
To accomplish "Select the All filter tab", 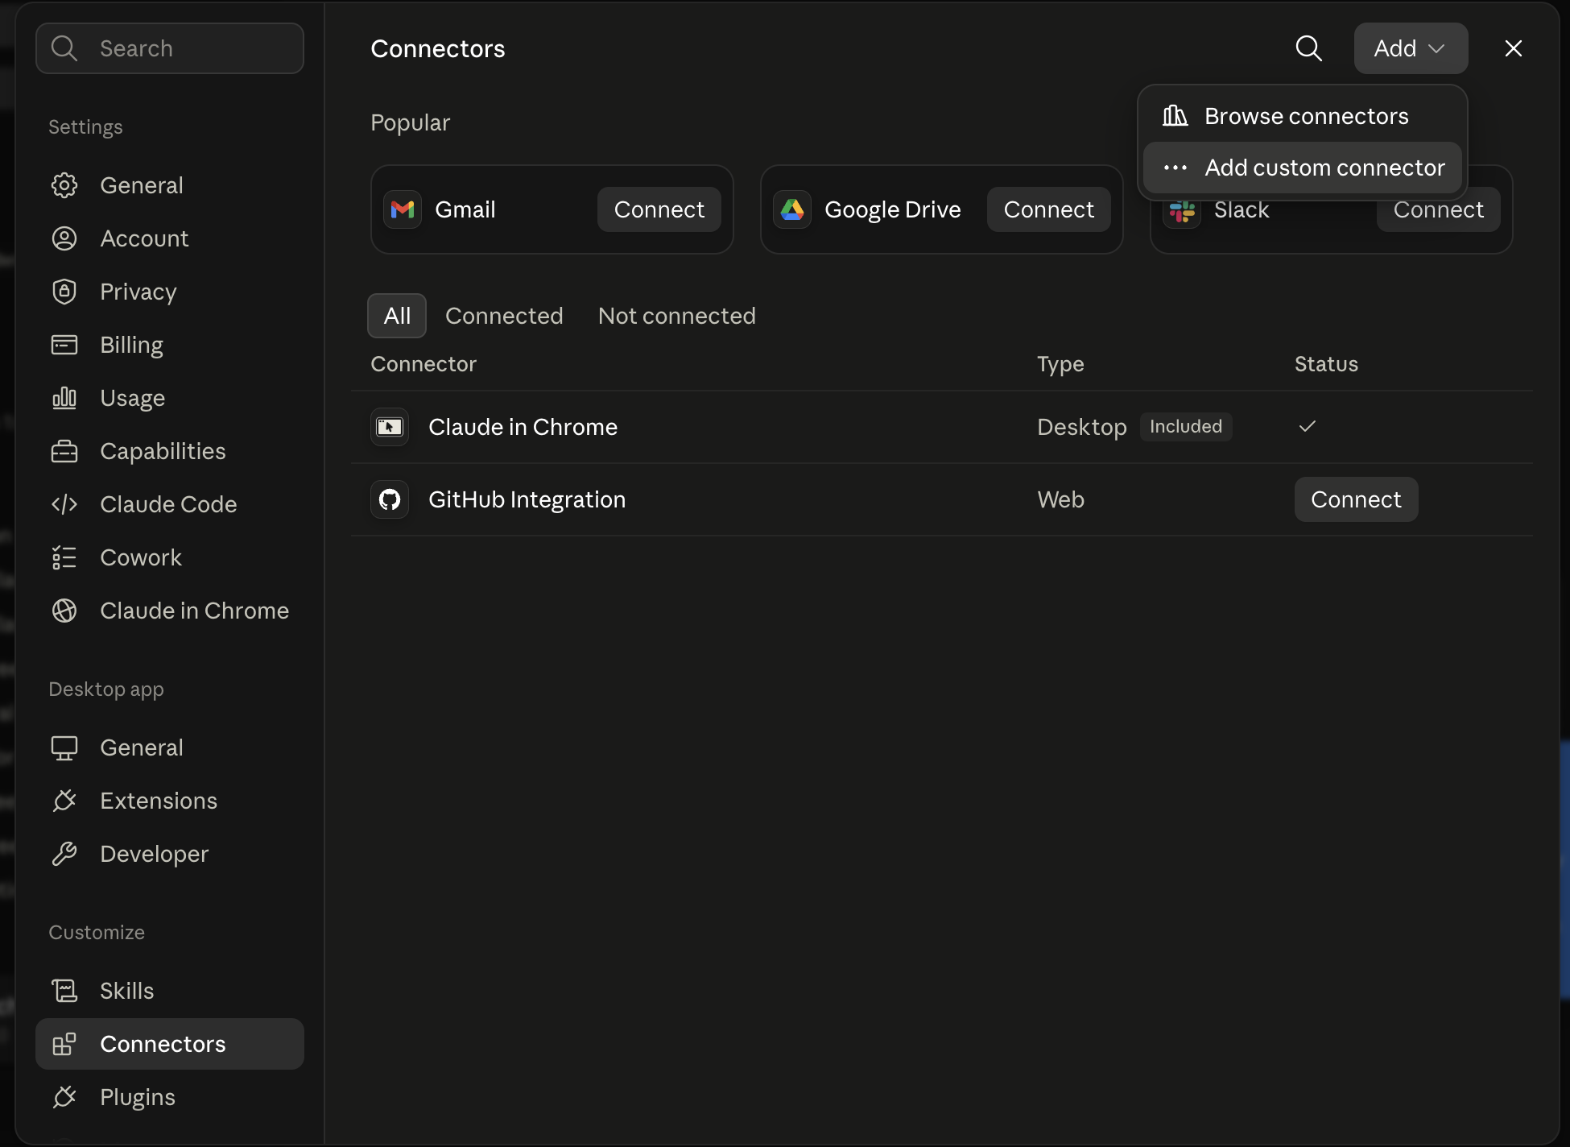I will 397,316.
